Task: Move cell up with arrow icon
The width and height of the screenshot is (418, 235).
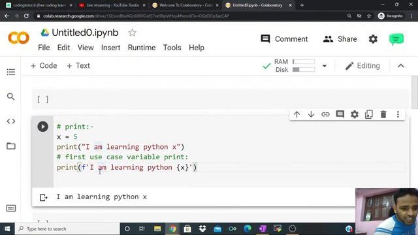Action: 297,115
